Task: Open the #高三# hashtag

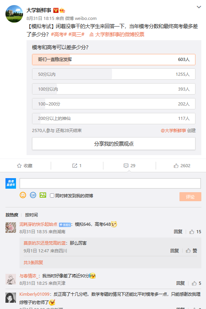Action: click(x=76, y=34)
